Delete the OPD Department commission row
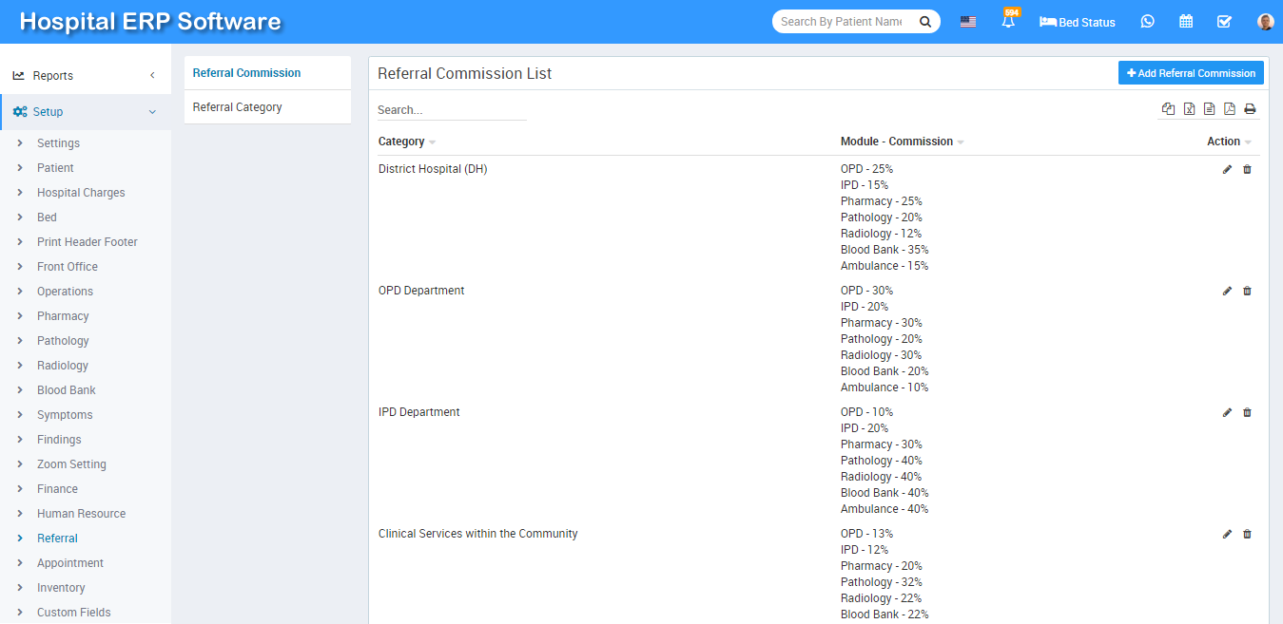Viewport: 1283px width, 624px height. pyautogui.click(x=1248, y=292)
